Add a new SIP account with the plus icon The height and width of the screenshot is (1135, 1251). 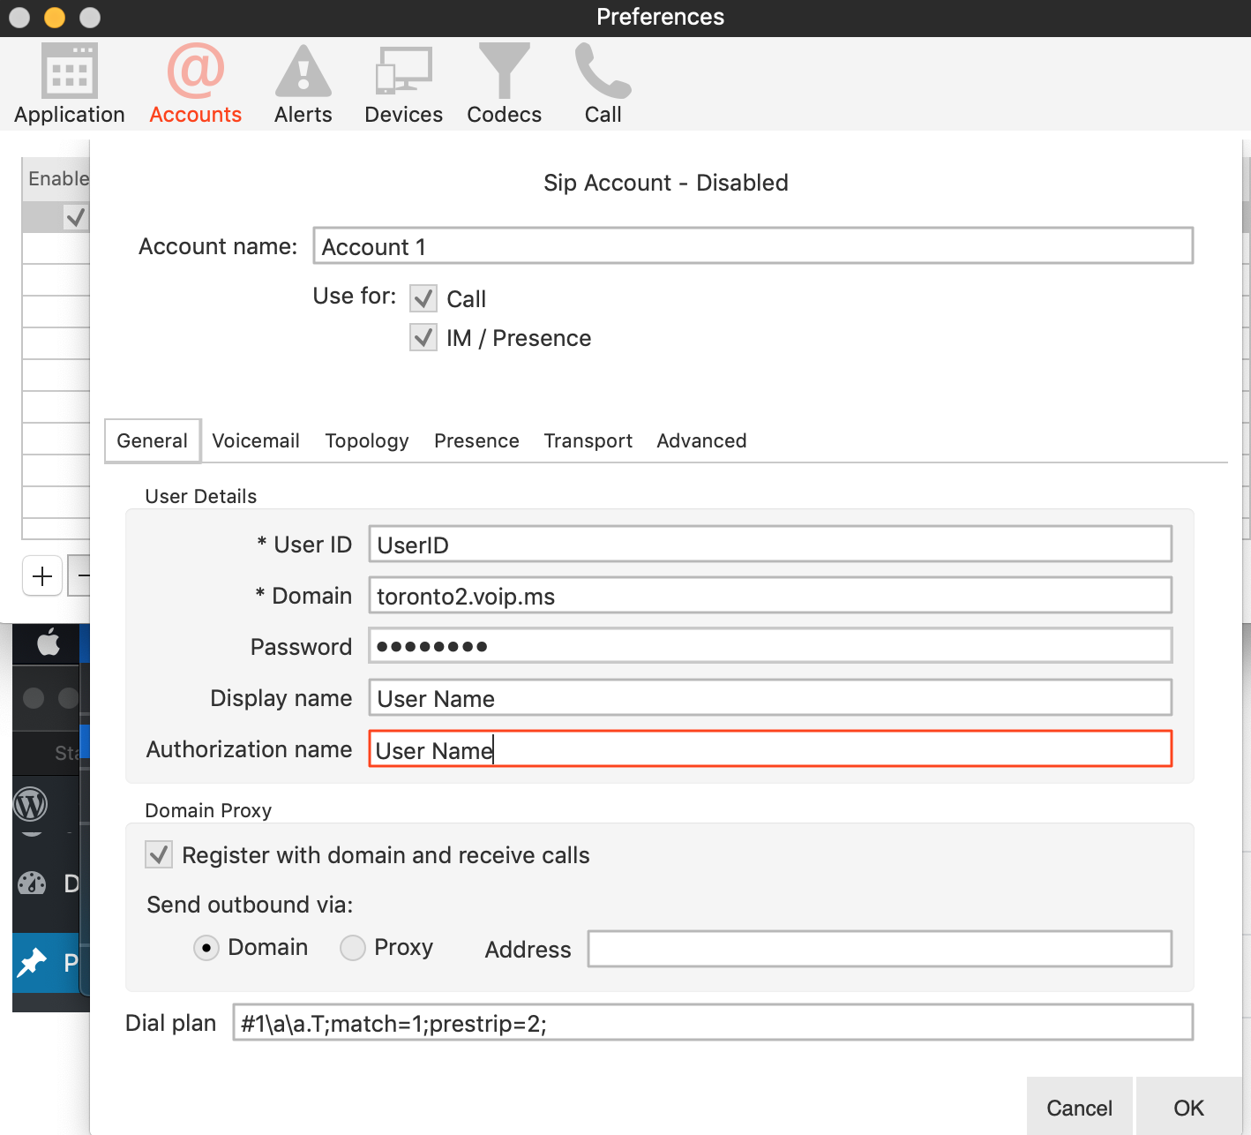(x=41, y=575)
